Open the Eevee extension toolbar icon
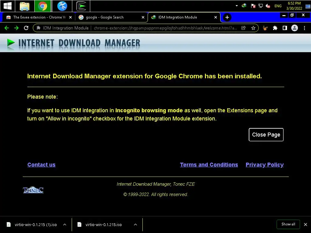 (x=265, y=28)
